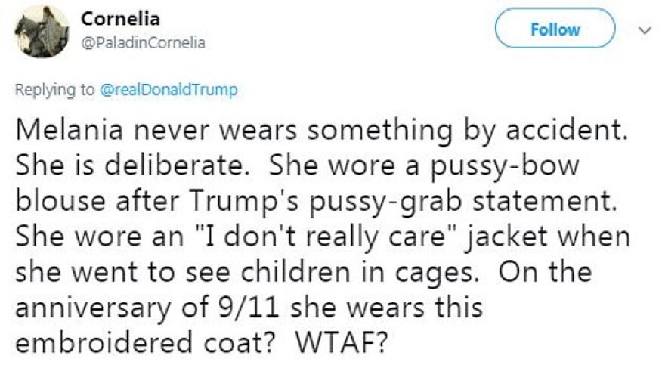This screenshot has width=665, height=368.
Task: Click the words "jacket when" in the tweet
Action: tap(549, 235)
